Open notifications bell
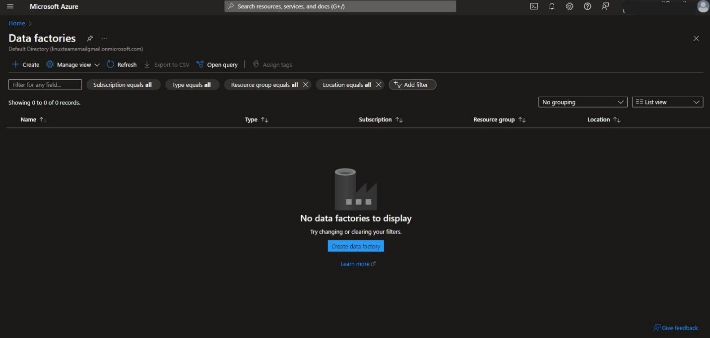710x338 pixels. [x=552, y=6]
